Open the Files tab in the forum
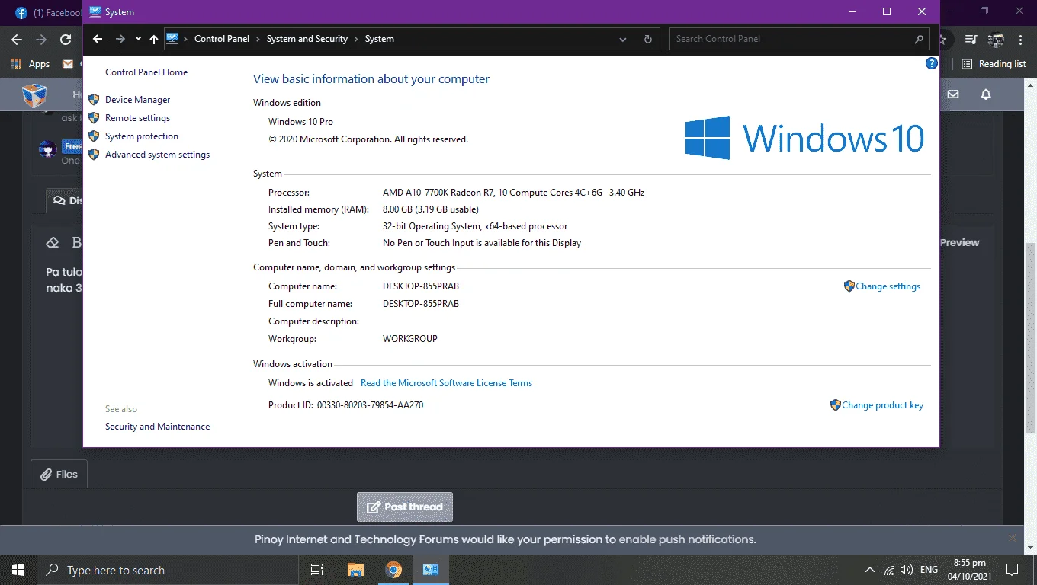 pyautogui.click(x=59, y=474)
